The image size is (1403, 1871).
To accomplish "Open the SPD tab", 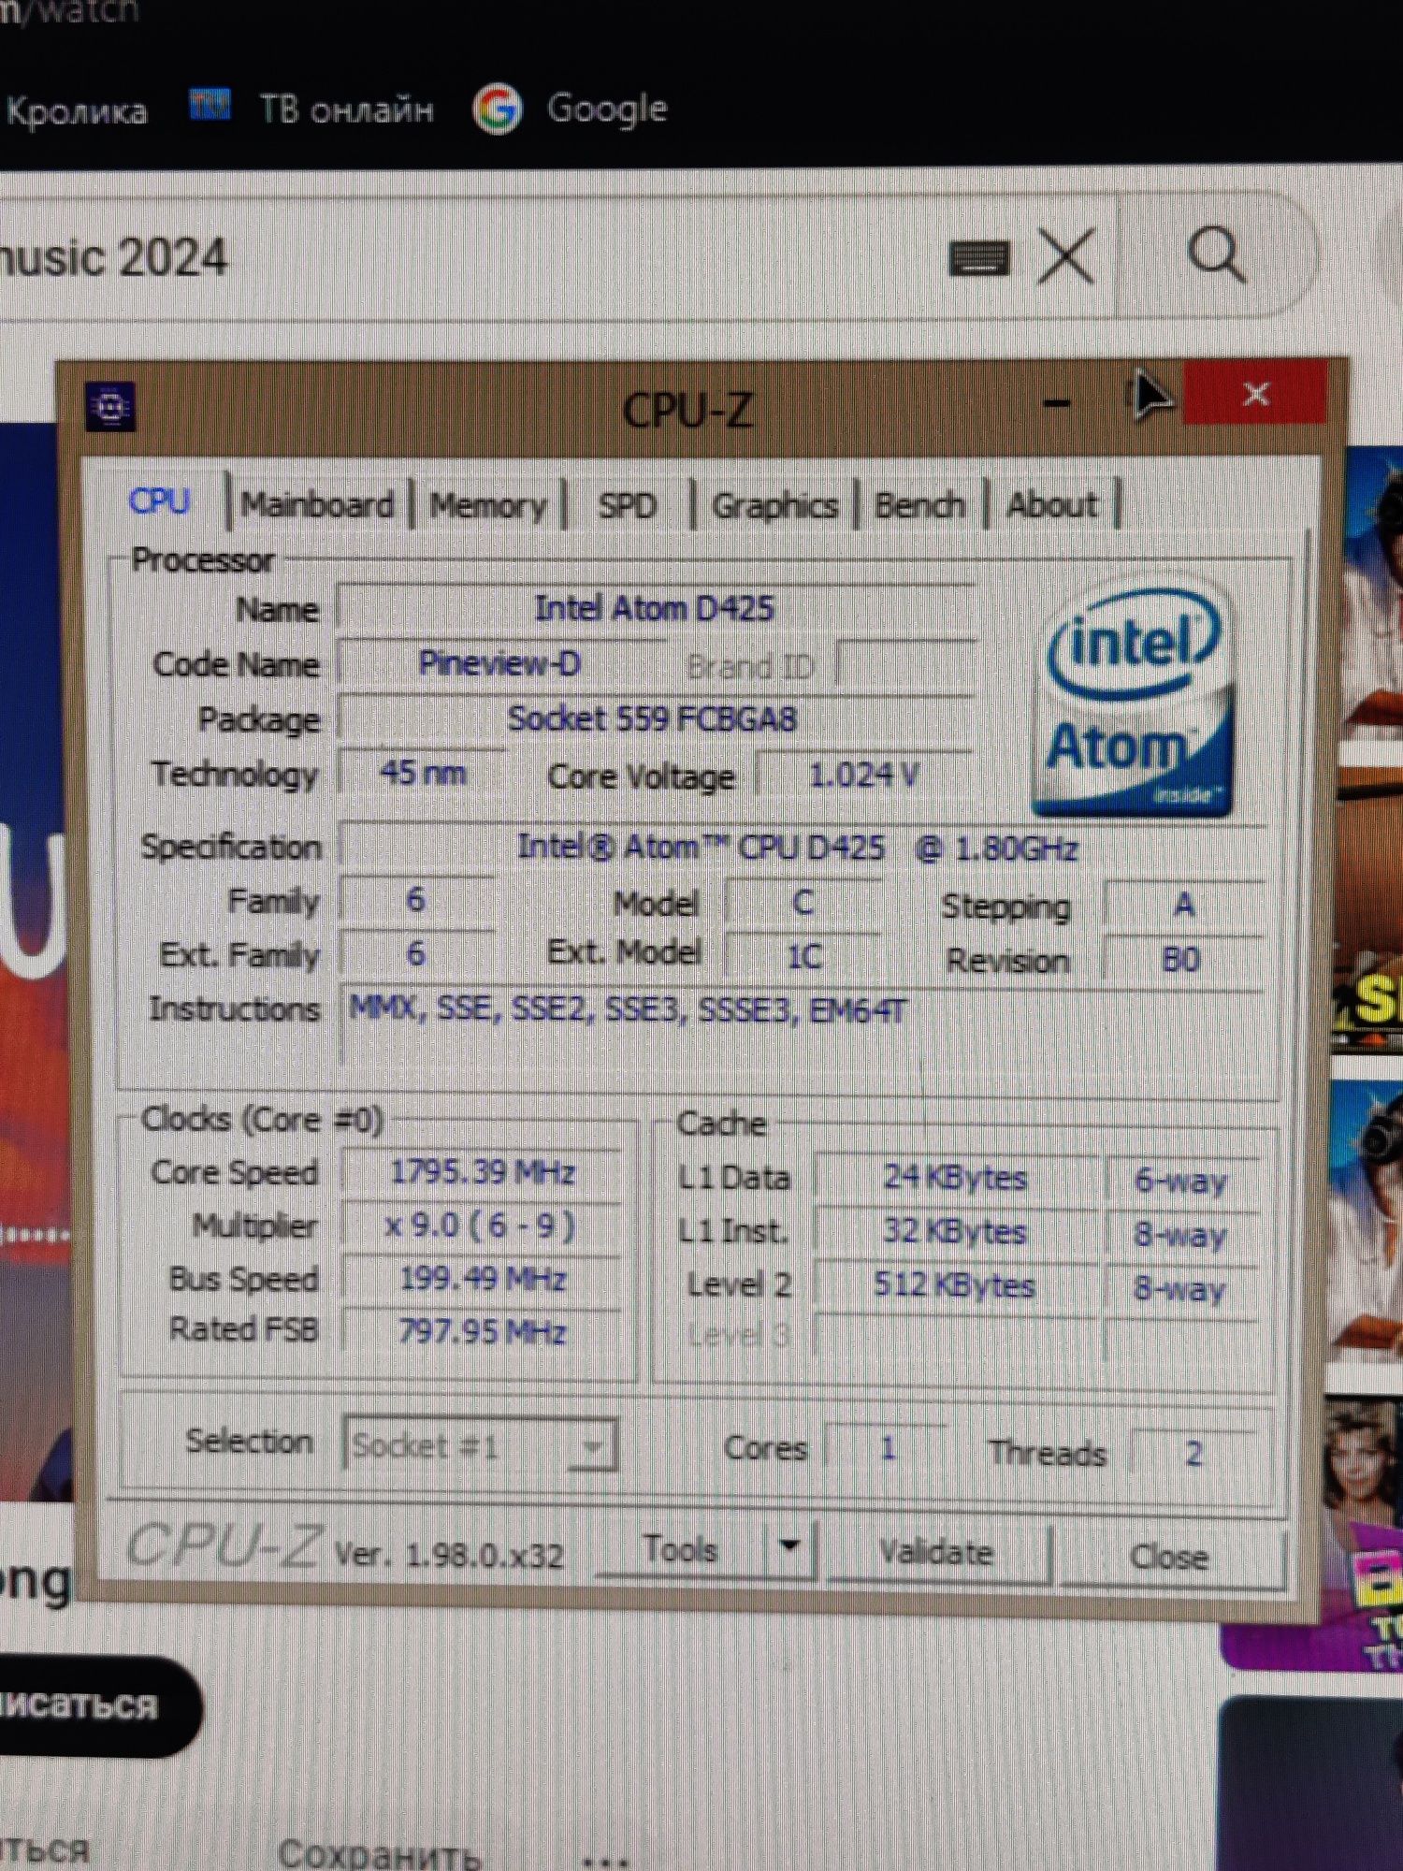I will tap(627, 506).
